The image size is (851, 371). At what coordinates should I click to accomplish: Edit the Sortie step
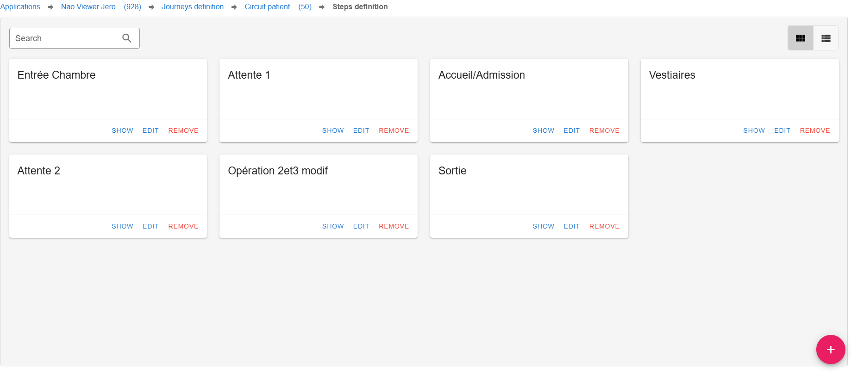[571, 226]
